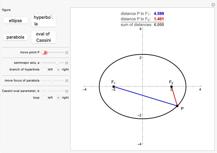Switch figure to parabola

pos(15,37)
